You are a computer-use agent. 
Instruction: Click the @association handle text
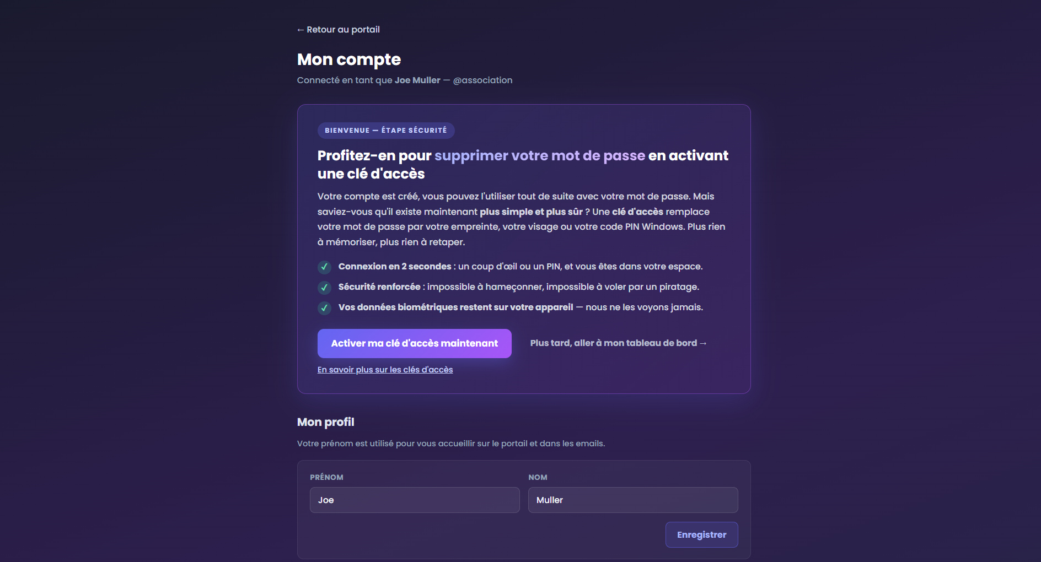[x=482, y=80]
